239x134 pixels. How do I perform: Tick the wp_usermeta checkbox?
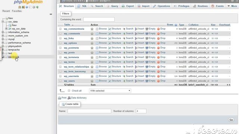[x=60, y=76]
